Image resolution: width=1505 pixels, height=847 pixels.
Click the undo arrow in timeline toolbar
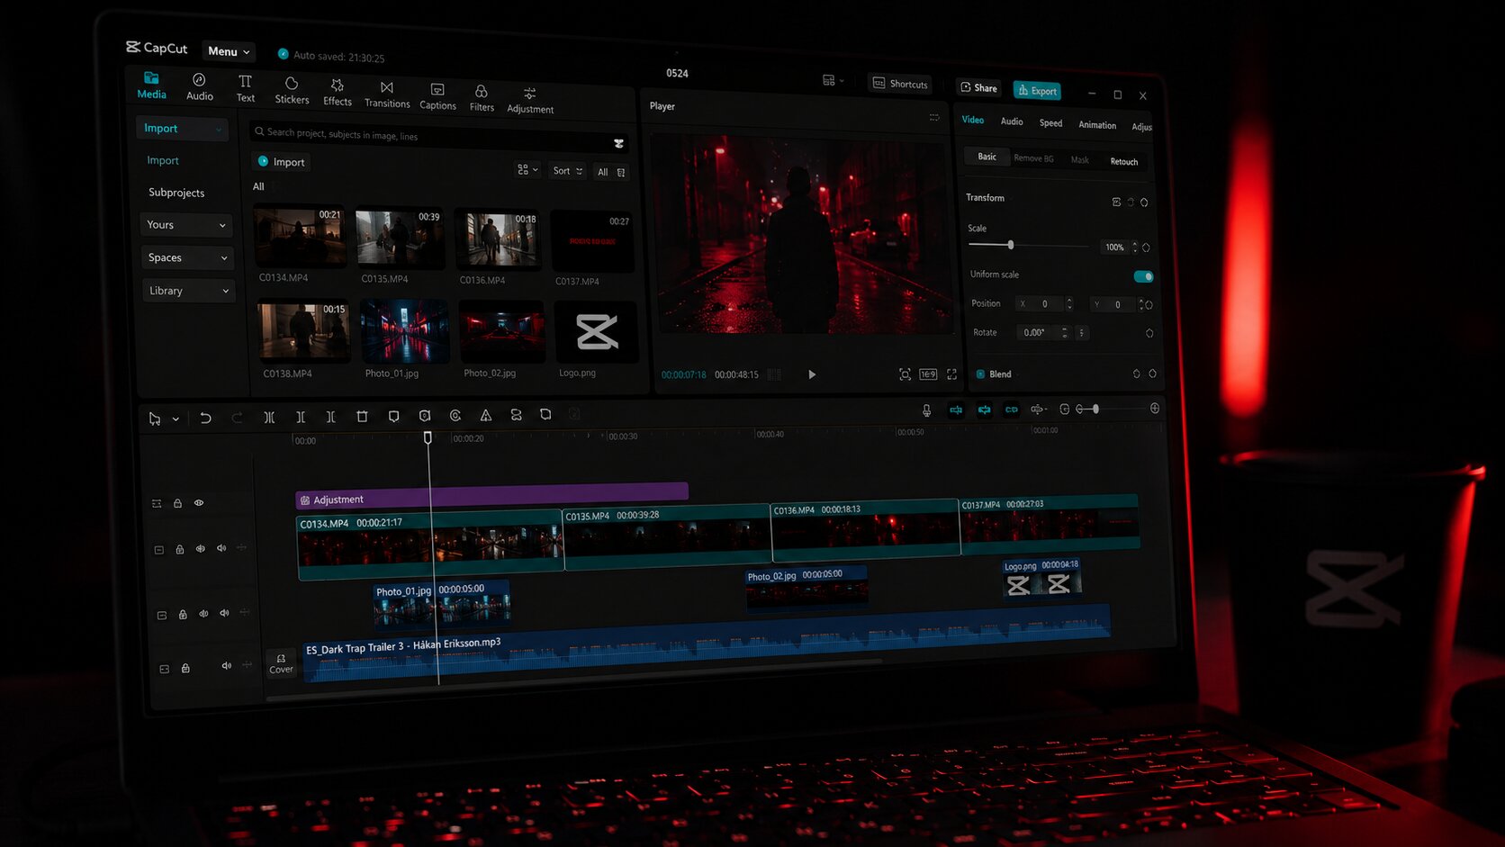pos(205,418)
